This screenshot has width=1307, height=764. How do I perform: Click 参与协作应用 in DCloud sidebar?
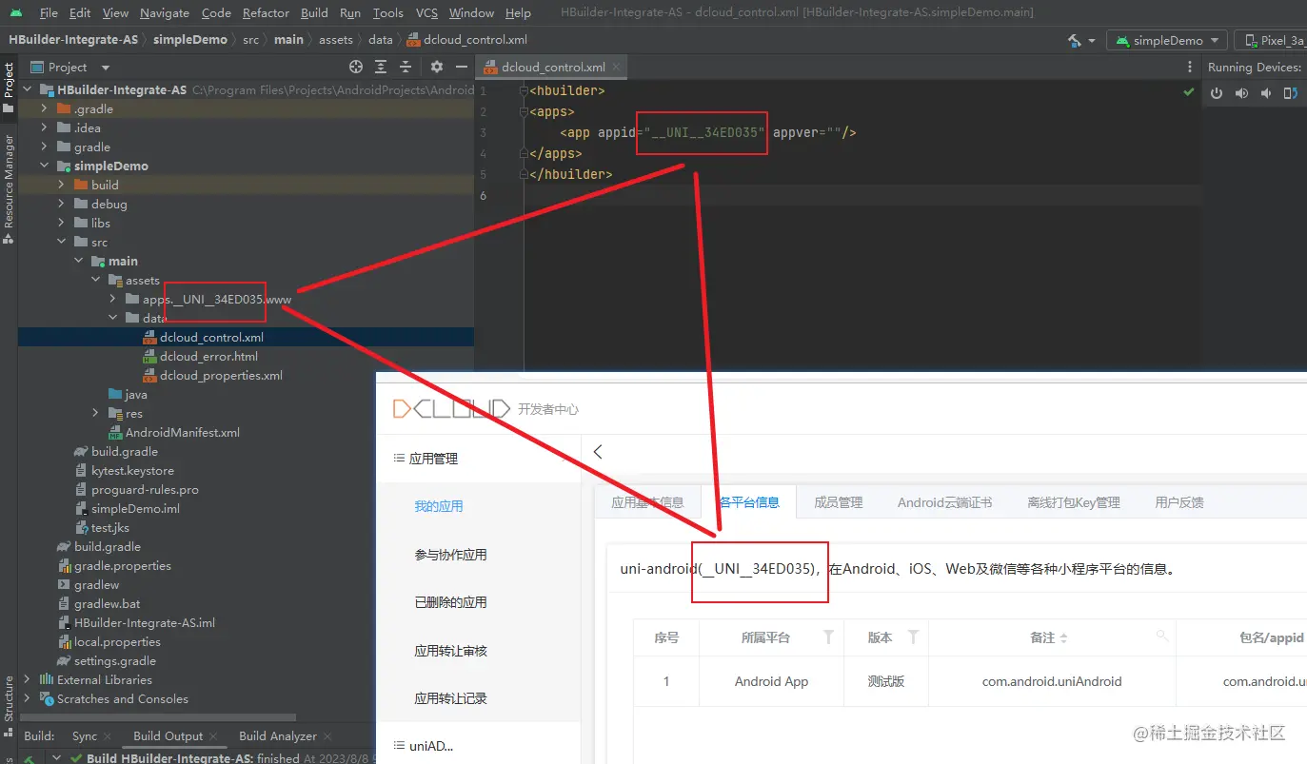coord(450,555)
